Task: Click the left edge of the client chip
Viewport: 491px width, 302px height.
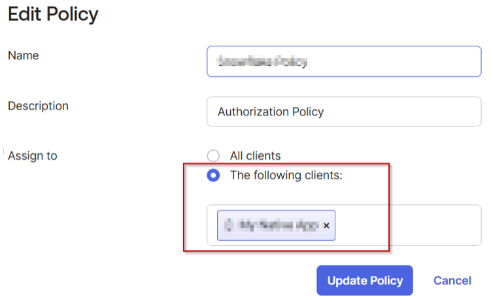Action: click(x=220, y=226)
